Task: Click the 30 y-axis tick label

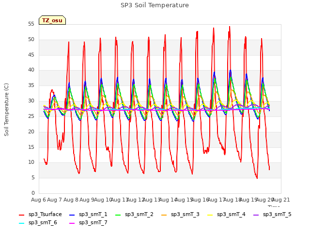Action: [x=31, y=101]
